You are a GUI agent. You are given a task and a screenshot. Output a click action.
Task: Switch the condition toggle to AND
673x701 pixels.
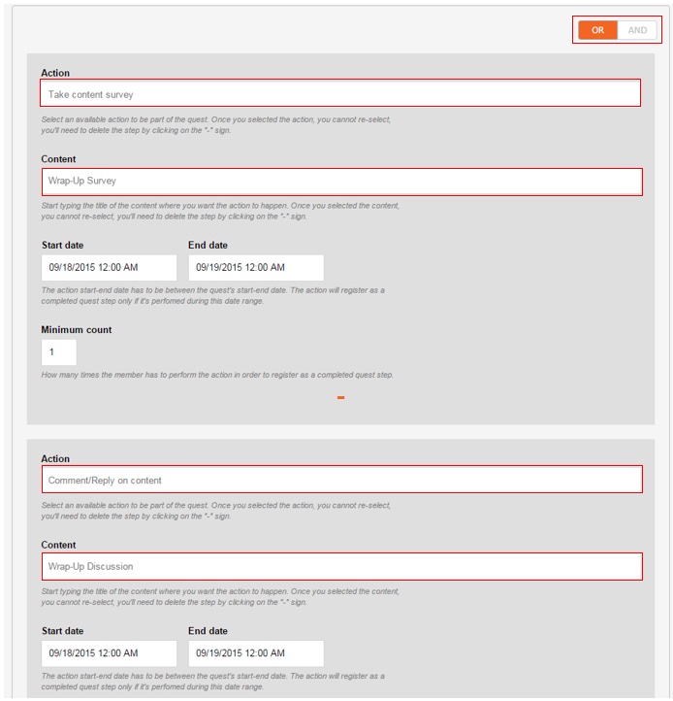pyautogui.click(x=637, y=30)
